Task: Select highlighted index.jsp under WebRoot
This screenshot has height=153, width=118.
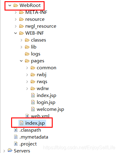Action: pyautogui.click(x=35, y=123)
